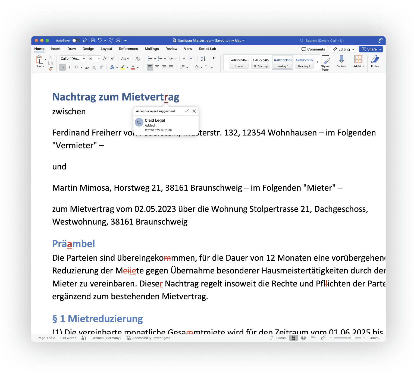The image size is (414, 375).
Task: Apply center text alignment
Action: tap(157, 67)
